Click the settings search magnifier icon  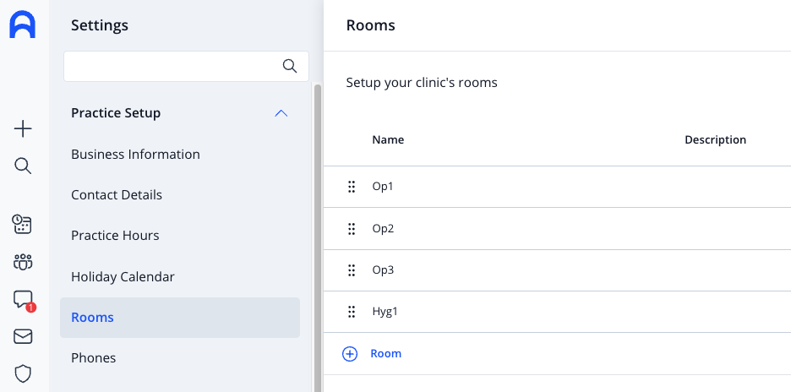tap(290, 66)
